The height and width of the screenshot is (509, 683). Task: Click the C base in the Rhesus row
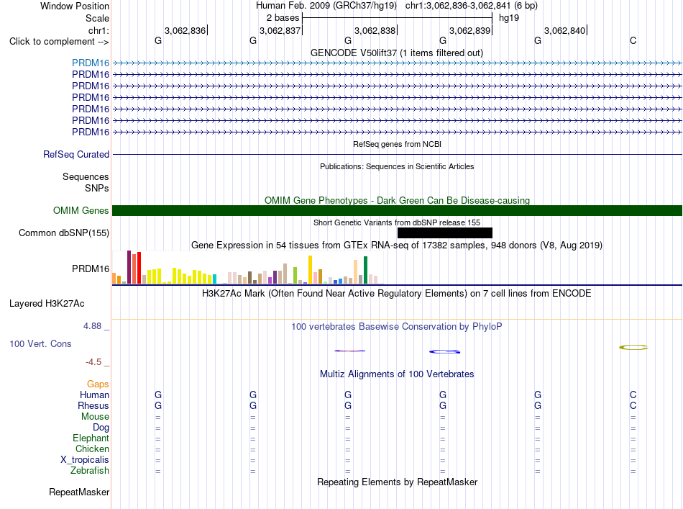[633, 405]
